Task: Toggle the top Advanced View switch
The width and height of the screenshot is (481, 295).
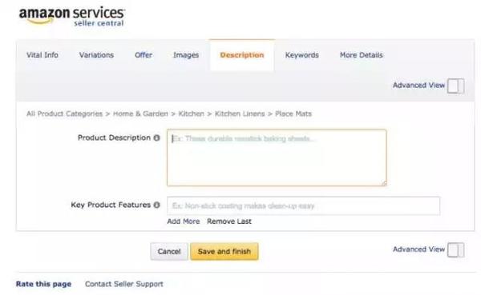Action: 455,86
